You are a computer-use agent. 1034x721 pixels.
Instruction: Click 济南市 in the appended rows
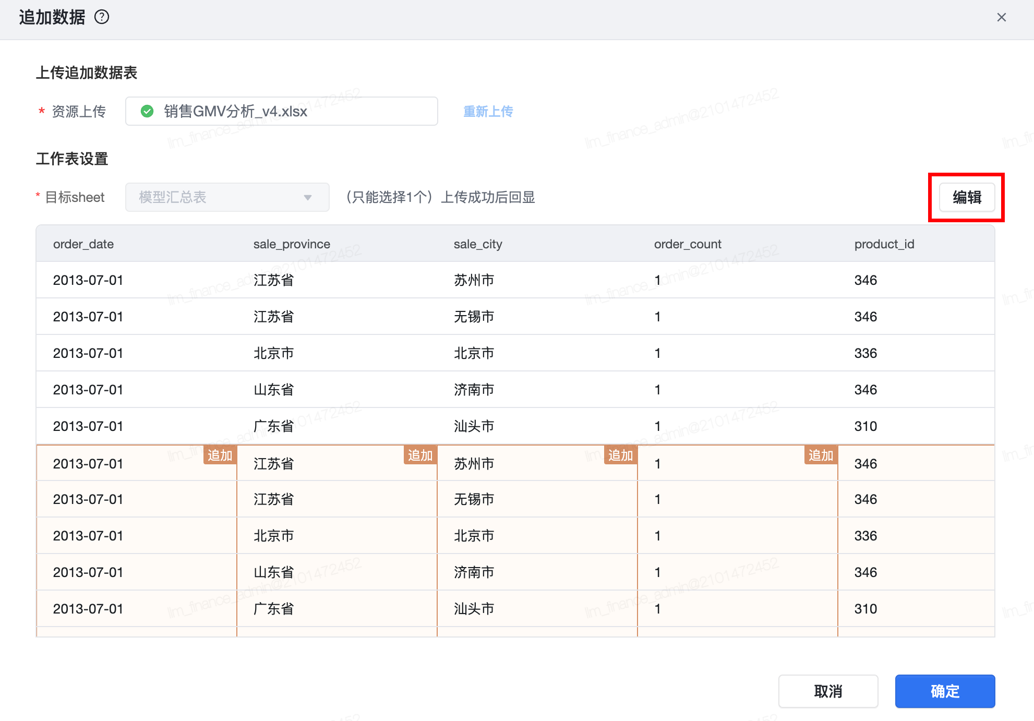pyautogui.click(x=474, y=572)
